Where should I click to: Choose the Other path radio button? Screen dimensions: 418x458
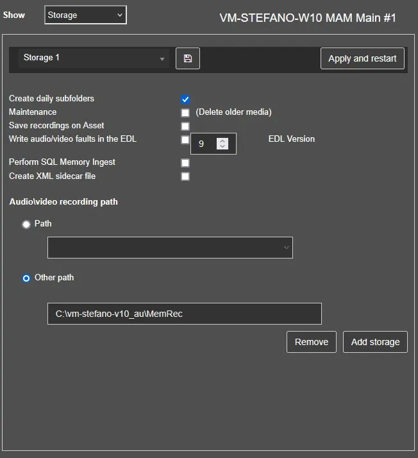(26, 278)
